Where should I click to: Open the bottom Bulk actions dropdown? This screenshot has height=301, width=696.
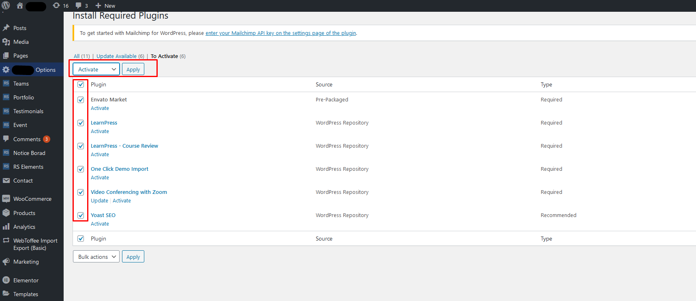point(96,257)
